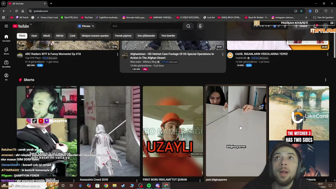Screen dimensions: 336x189
Task: Open Spotify from the taskbar
Action: [149, 186]
